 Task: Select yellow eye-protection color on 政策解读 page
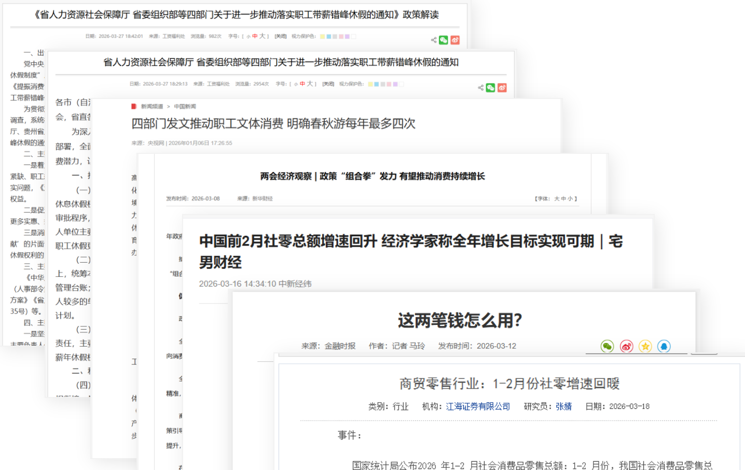[322, 36]
